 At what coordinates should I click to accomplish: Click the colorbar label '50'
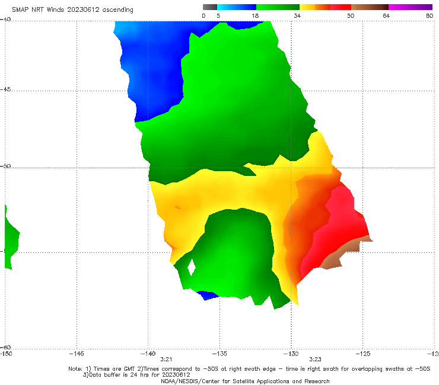[351, 15]
